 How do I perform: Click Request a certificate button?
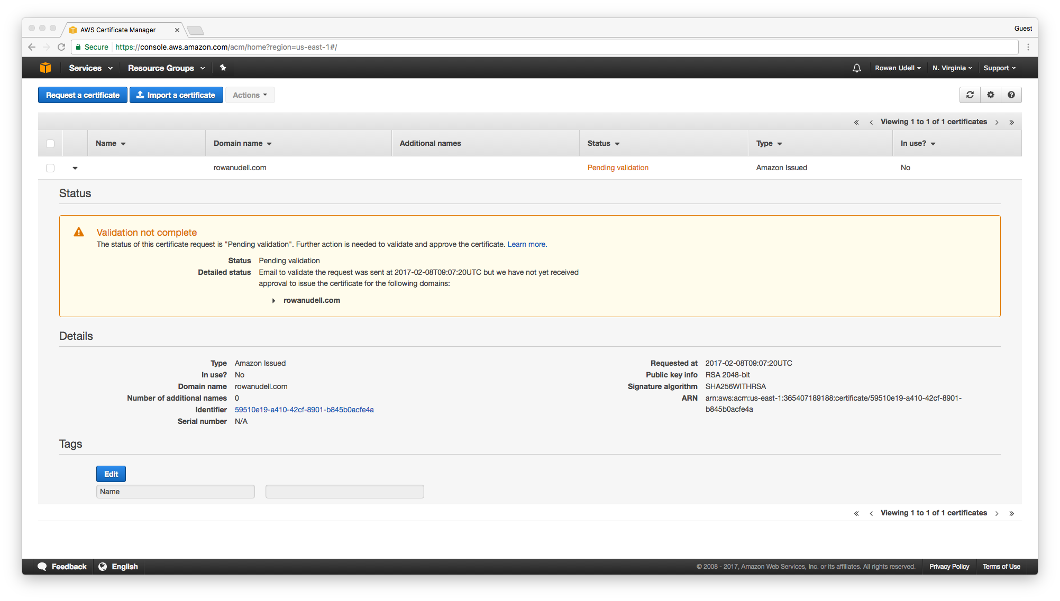[x=83, y=95]
